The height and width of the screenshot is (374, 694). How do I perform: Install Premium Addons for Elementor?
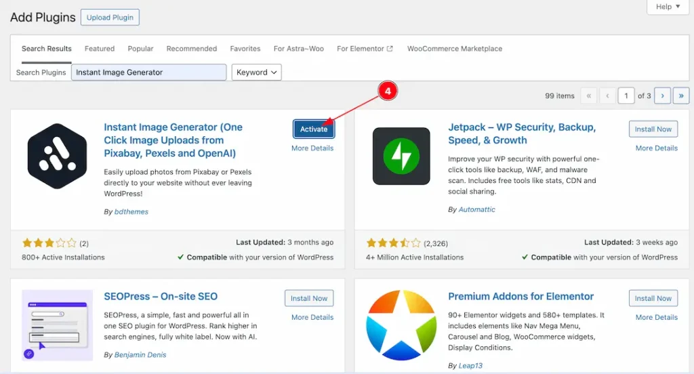click(653, 298)
